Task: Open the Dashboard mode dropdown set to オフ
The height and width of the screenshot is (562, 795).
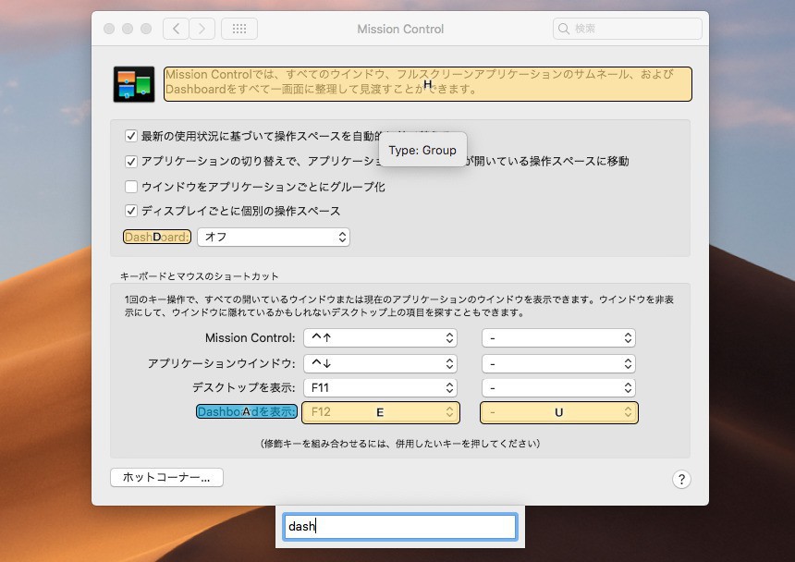Action: (273, 238)
